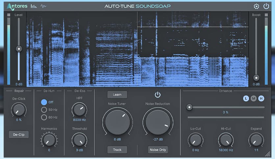Click the 8000 Hz HPF value
This screenshot has width=275, height=159.
point(80,120)
